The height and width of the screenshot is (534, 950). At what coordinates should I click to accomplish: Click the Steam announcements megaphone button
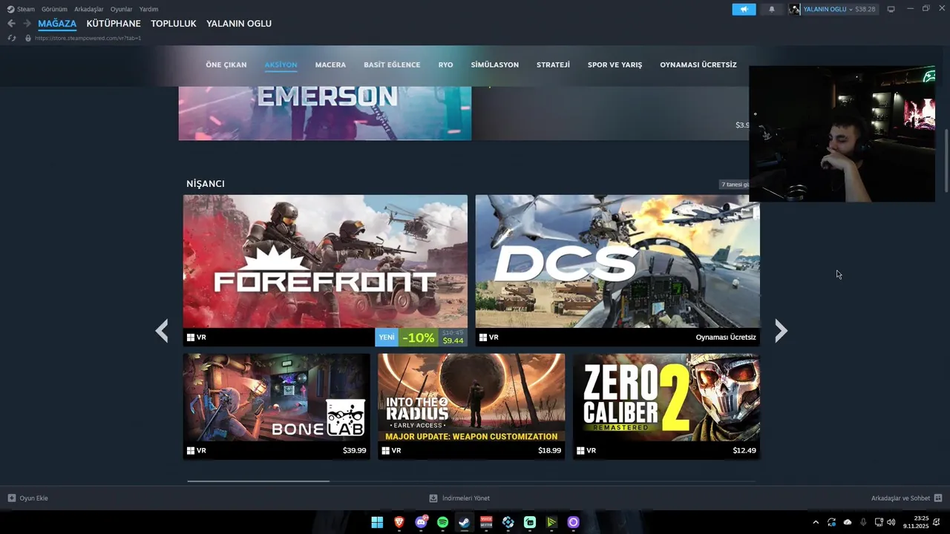744,9
